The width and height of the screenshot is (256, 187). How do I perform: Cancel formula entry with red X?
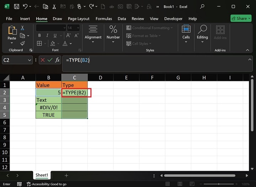tap(43, 60)
